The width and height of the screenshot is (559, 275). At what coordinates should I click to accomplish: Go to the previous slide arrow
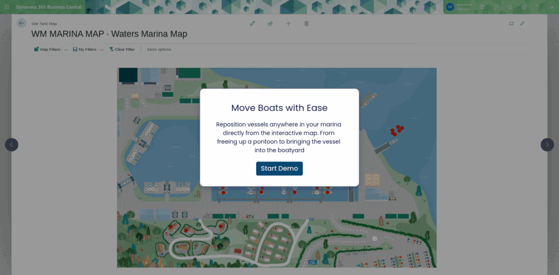tap(11, 145)
